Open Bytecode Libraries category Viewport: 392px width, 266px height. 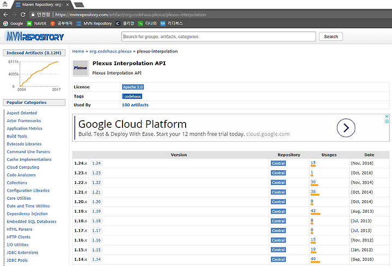[x=24, y=144]
